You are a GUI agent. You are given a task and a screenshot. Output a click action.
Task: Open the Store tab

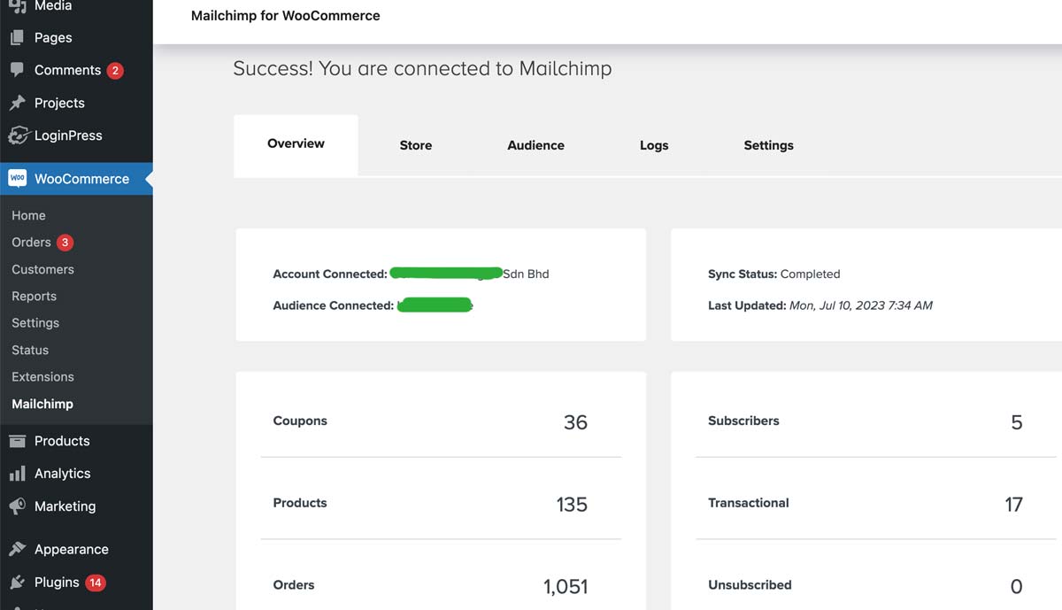coord(415,145)
